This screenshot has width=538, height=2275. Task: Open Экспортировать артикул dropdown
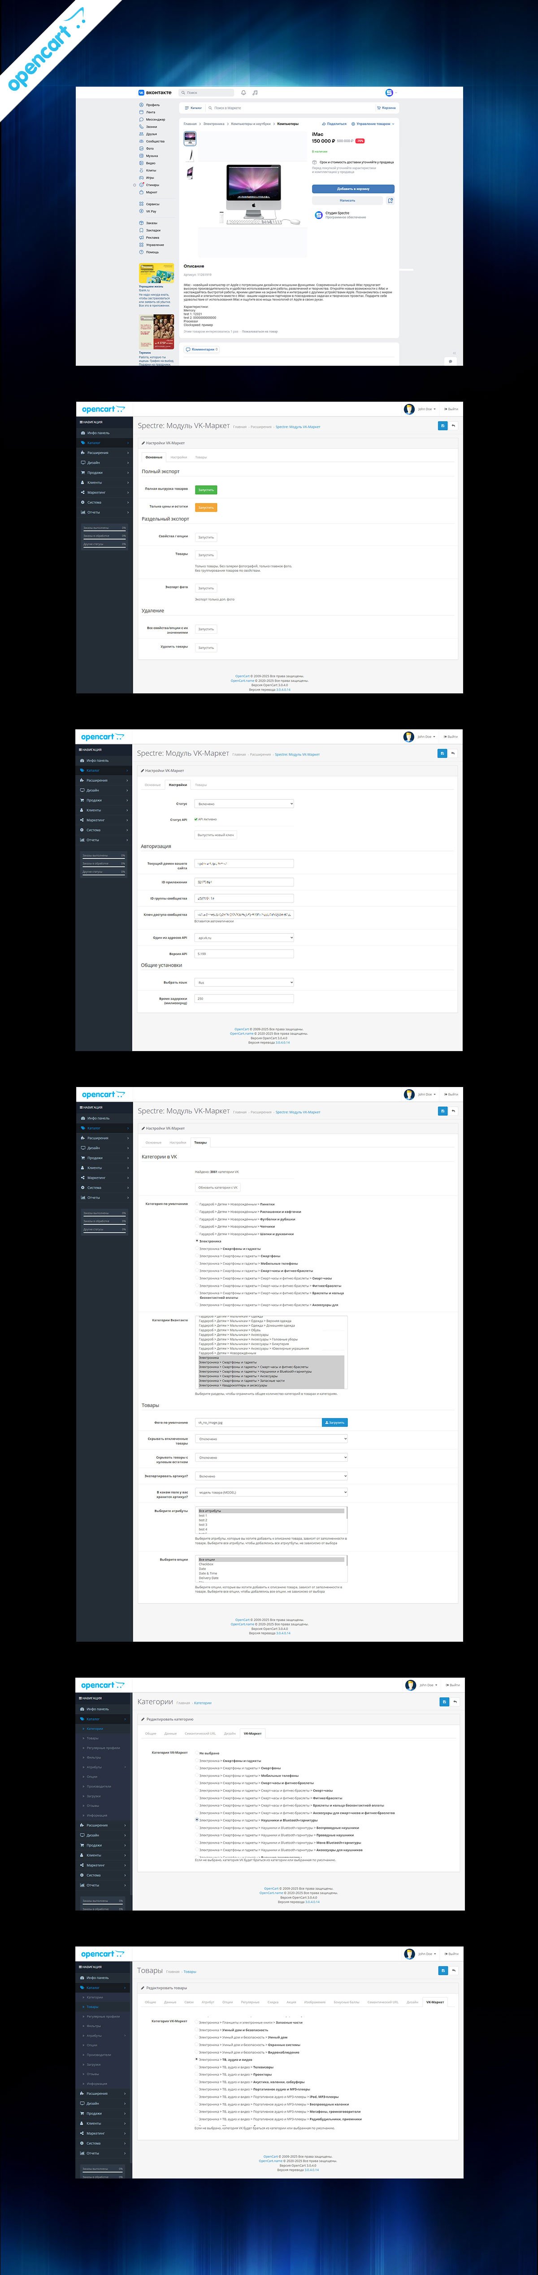coord(272,1476)
